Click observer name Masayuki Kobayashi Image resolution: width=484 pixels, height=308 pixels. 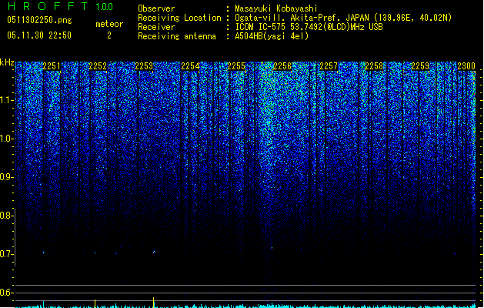[276, 8]
